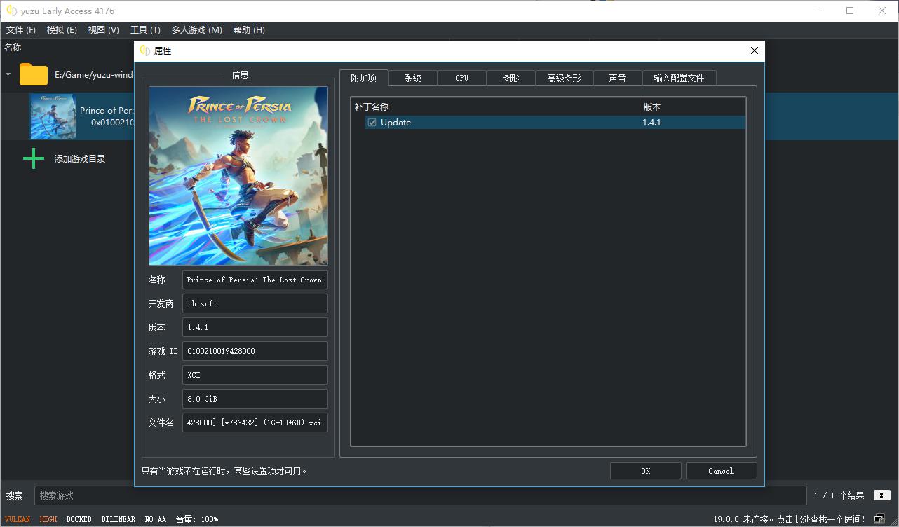Click the 文件名 field

click(x=255, y=423)
